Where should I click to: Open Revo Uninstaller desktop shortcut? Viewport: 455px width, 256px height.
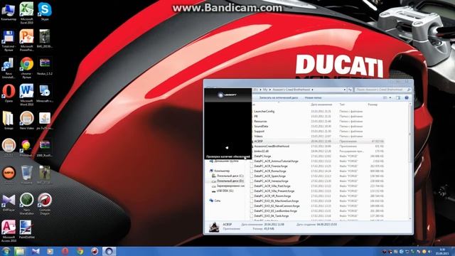tap(9, 67)
